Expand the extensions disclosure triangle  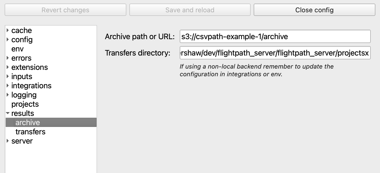(8, 67)
